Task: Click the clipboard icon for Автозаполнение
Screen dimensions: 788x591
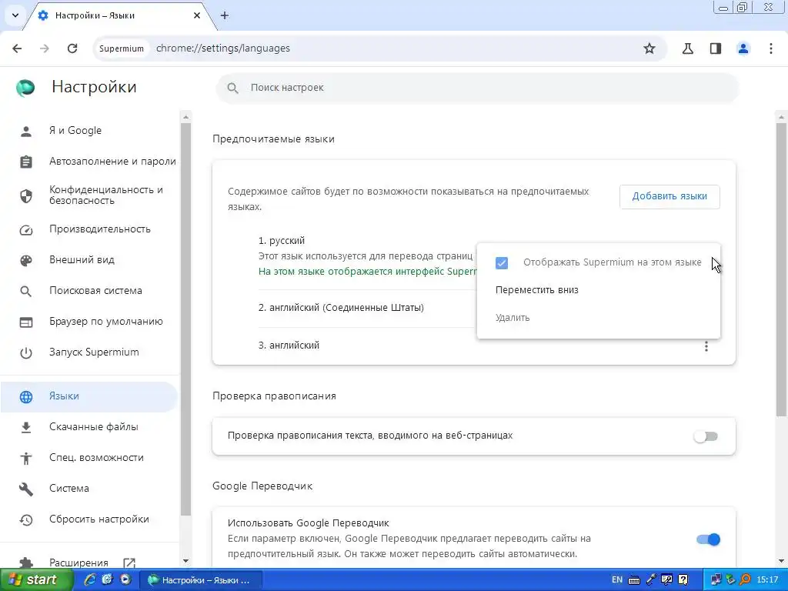Action: pyautogui.click(x=25, y=162)
